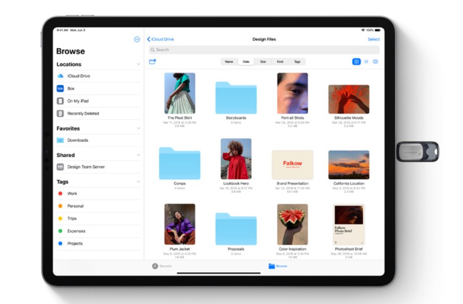The image size is (463, 304).
Task: Click the new folder icon
Action: (x=153, y=62)
